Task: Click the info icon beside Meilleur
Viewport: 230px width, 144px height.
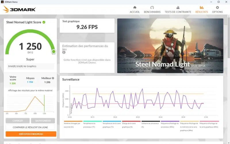Action: coord(53,78)
